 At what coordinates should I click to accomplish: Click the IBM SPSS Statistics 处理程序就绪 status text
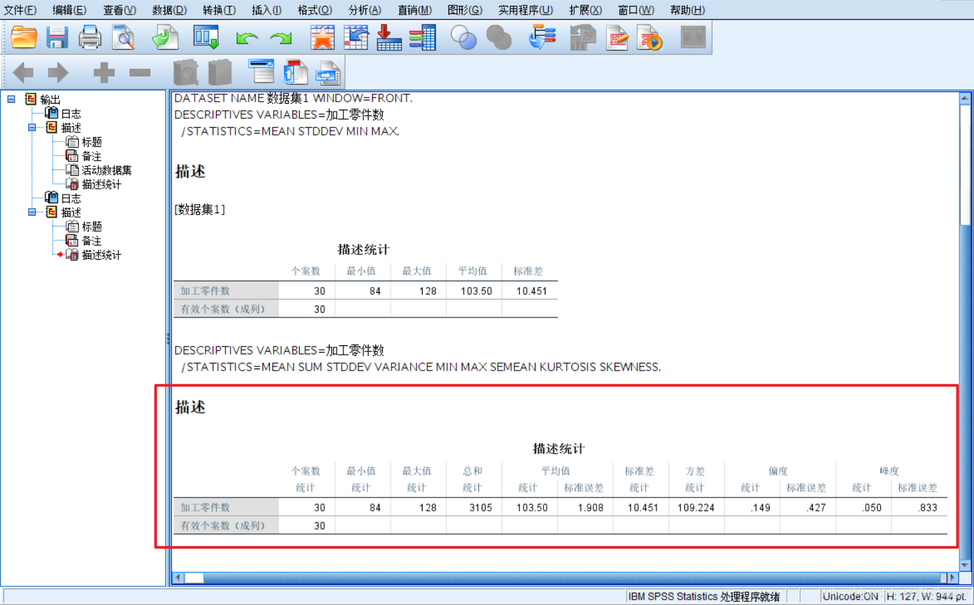point(704,596)
